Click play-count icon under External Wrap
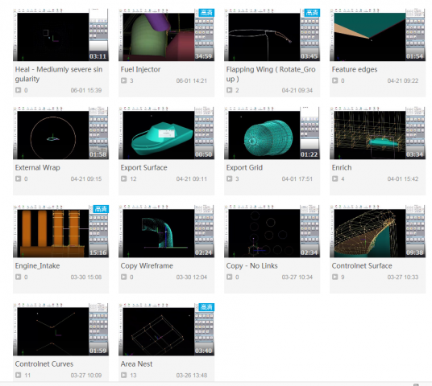 [19, 179]
